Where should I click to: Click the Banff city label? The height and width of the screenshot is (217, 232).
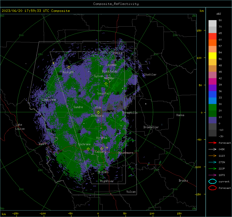coord(43,144)
